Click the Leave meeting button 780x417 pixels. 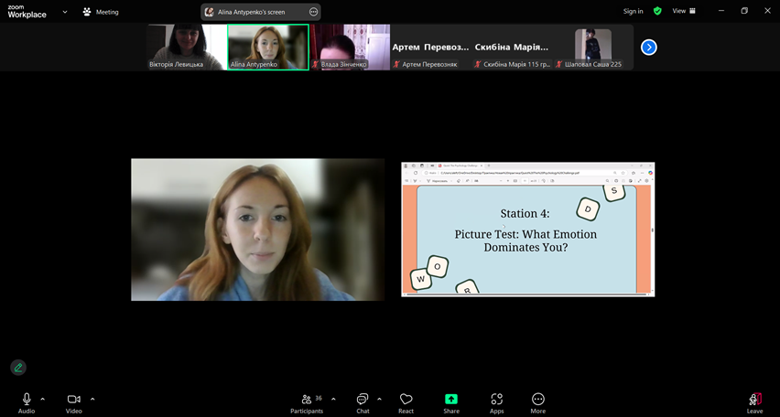[754, 403]
